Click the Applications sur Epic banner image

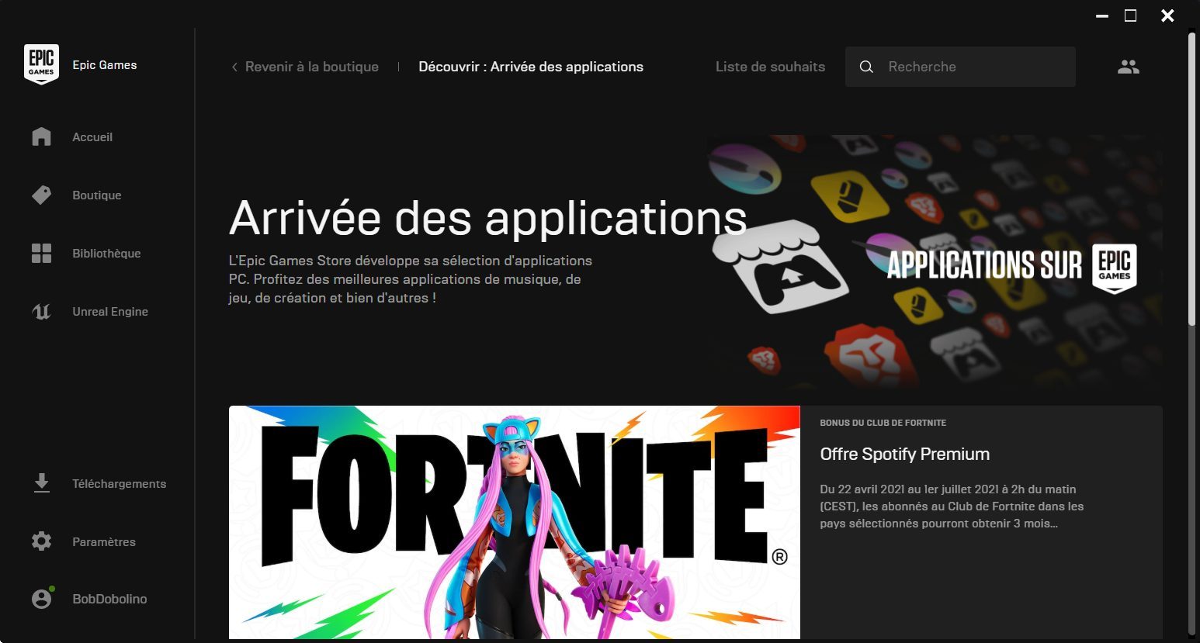(935, 262)
